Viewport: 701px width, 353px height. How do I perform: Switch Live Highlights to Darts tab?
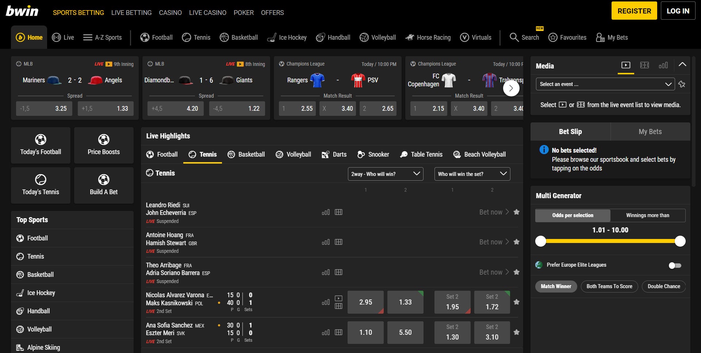334,154
